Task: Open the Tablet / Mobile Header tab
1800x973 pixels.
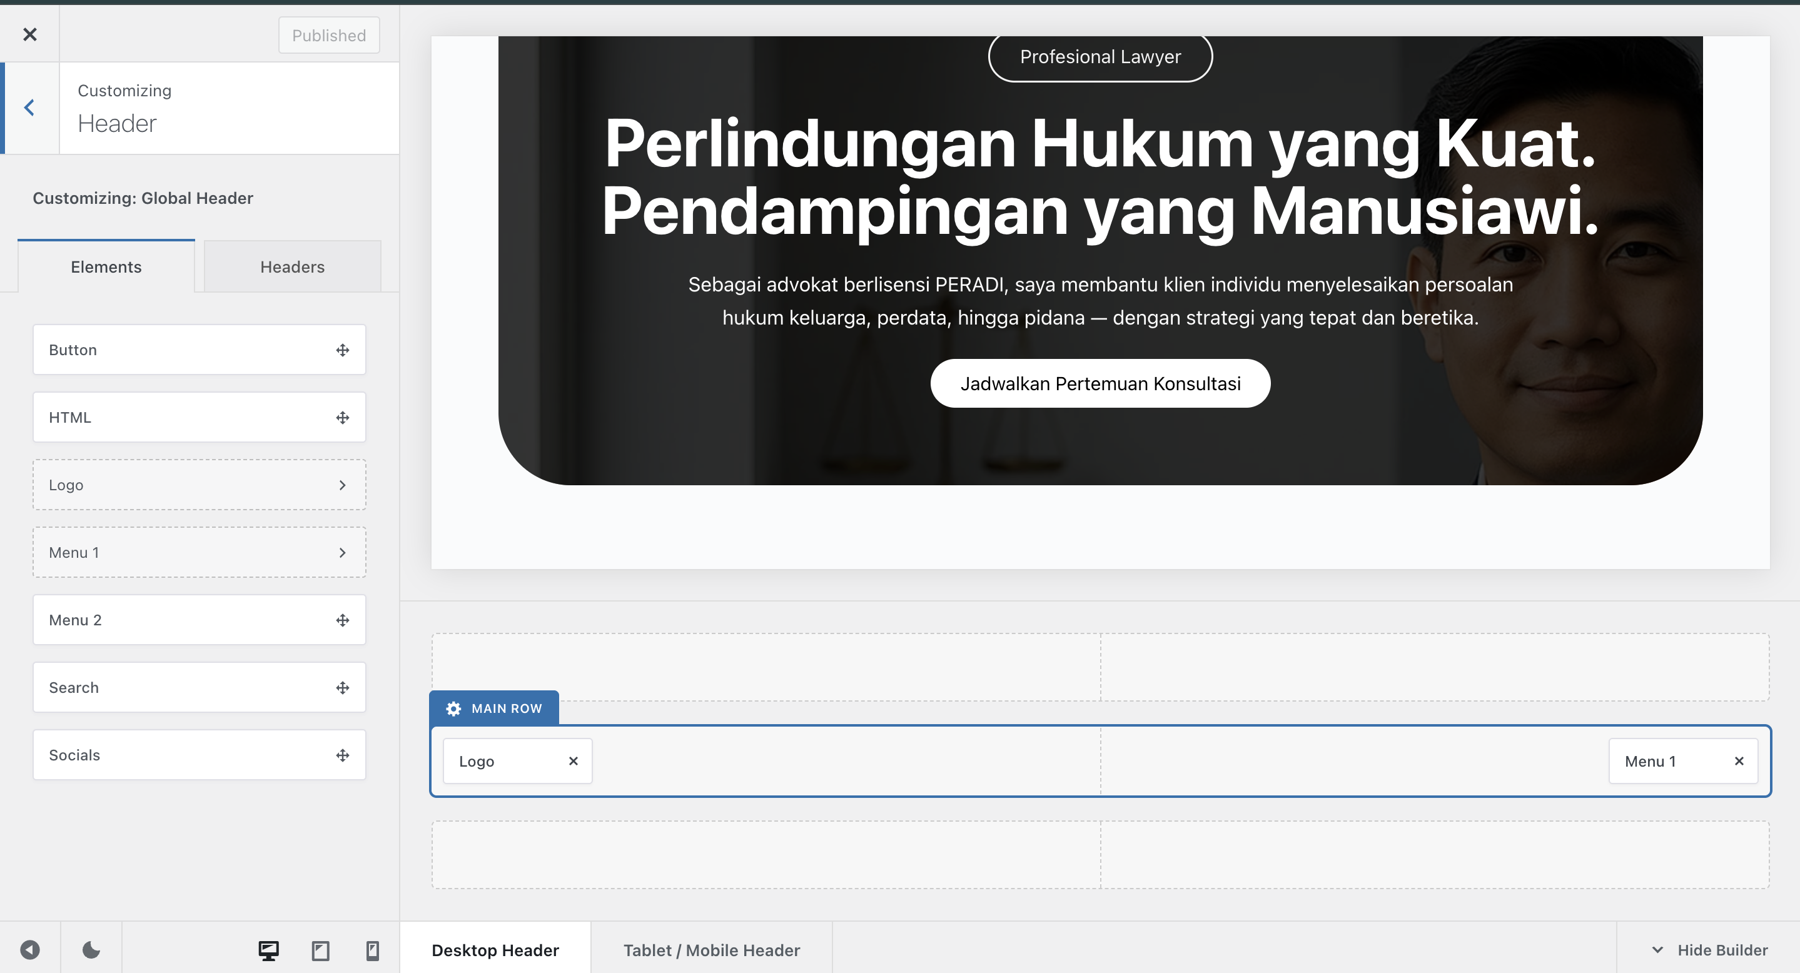Action: 711,949
